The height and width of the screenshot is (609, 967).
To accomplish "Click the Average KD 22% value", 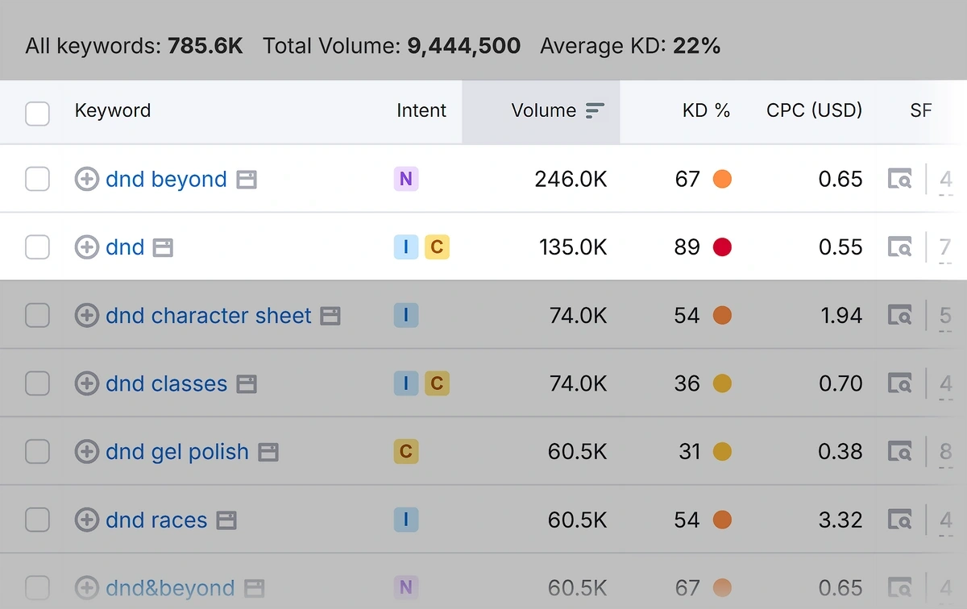I will pyautogui.click(x=696, y=46).
